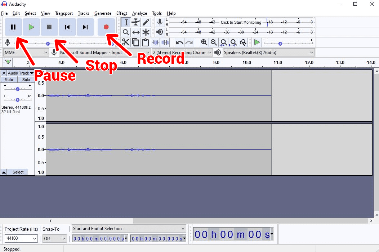Click the Cut scissors icon
Image resolution: width=379 pixels, height=252 pixels.
click(x=126, y=42)
